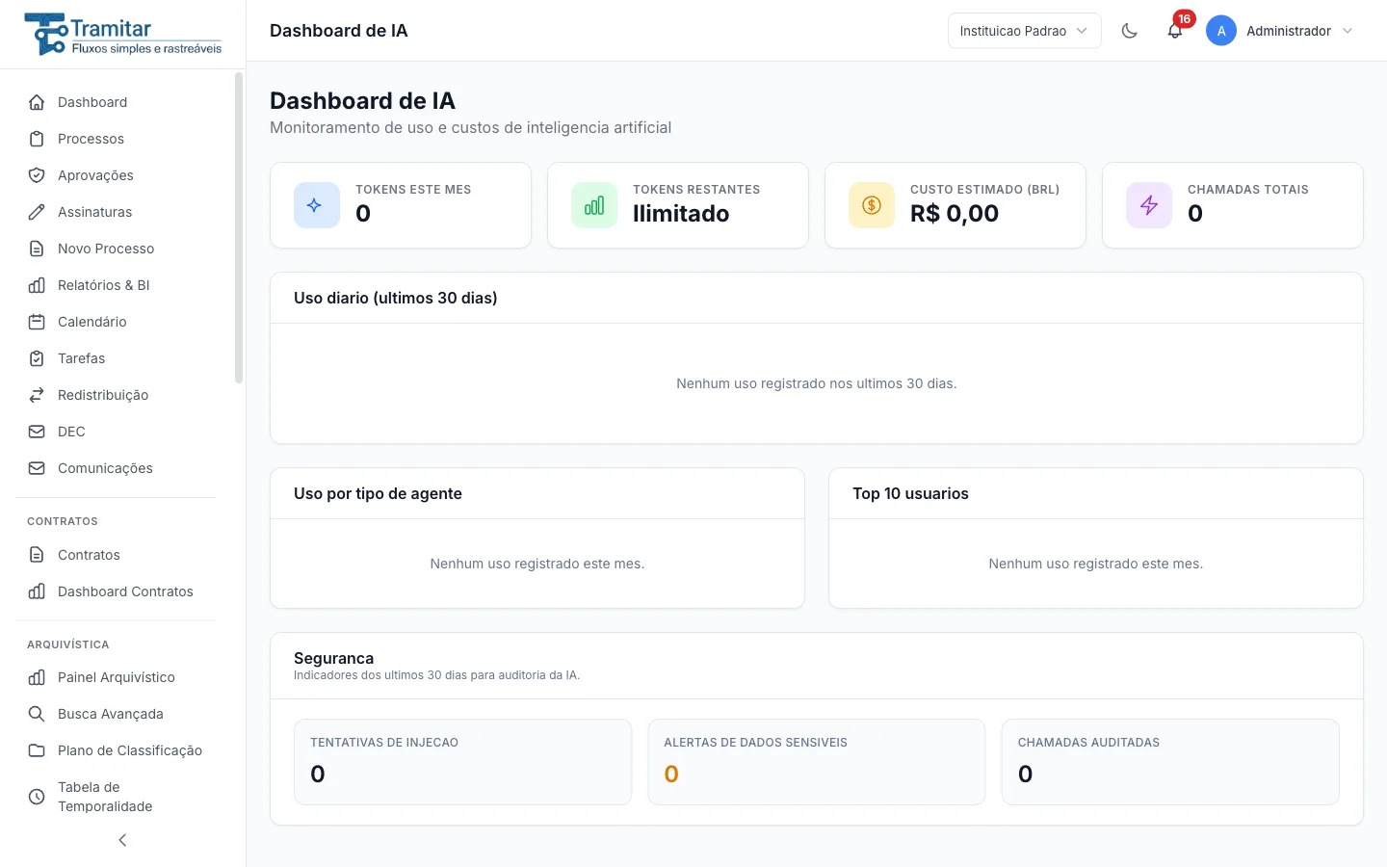Click the Contratos document icon
Screen dimensions: 1387x867
pos(37,555)
